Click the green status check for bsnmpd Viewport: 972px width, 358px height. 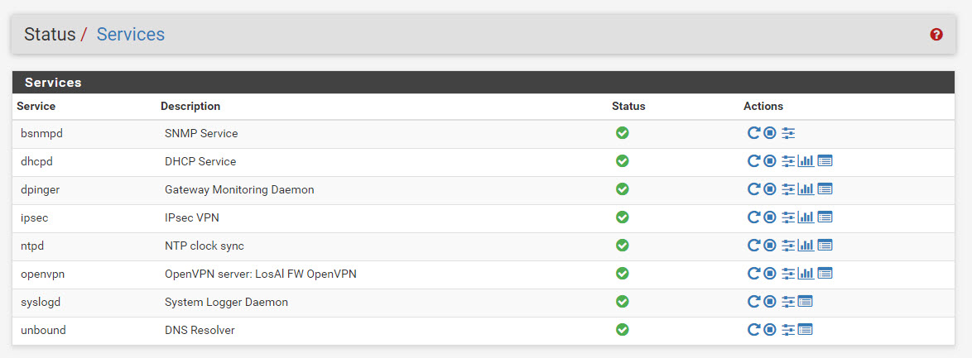(623, 132)
